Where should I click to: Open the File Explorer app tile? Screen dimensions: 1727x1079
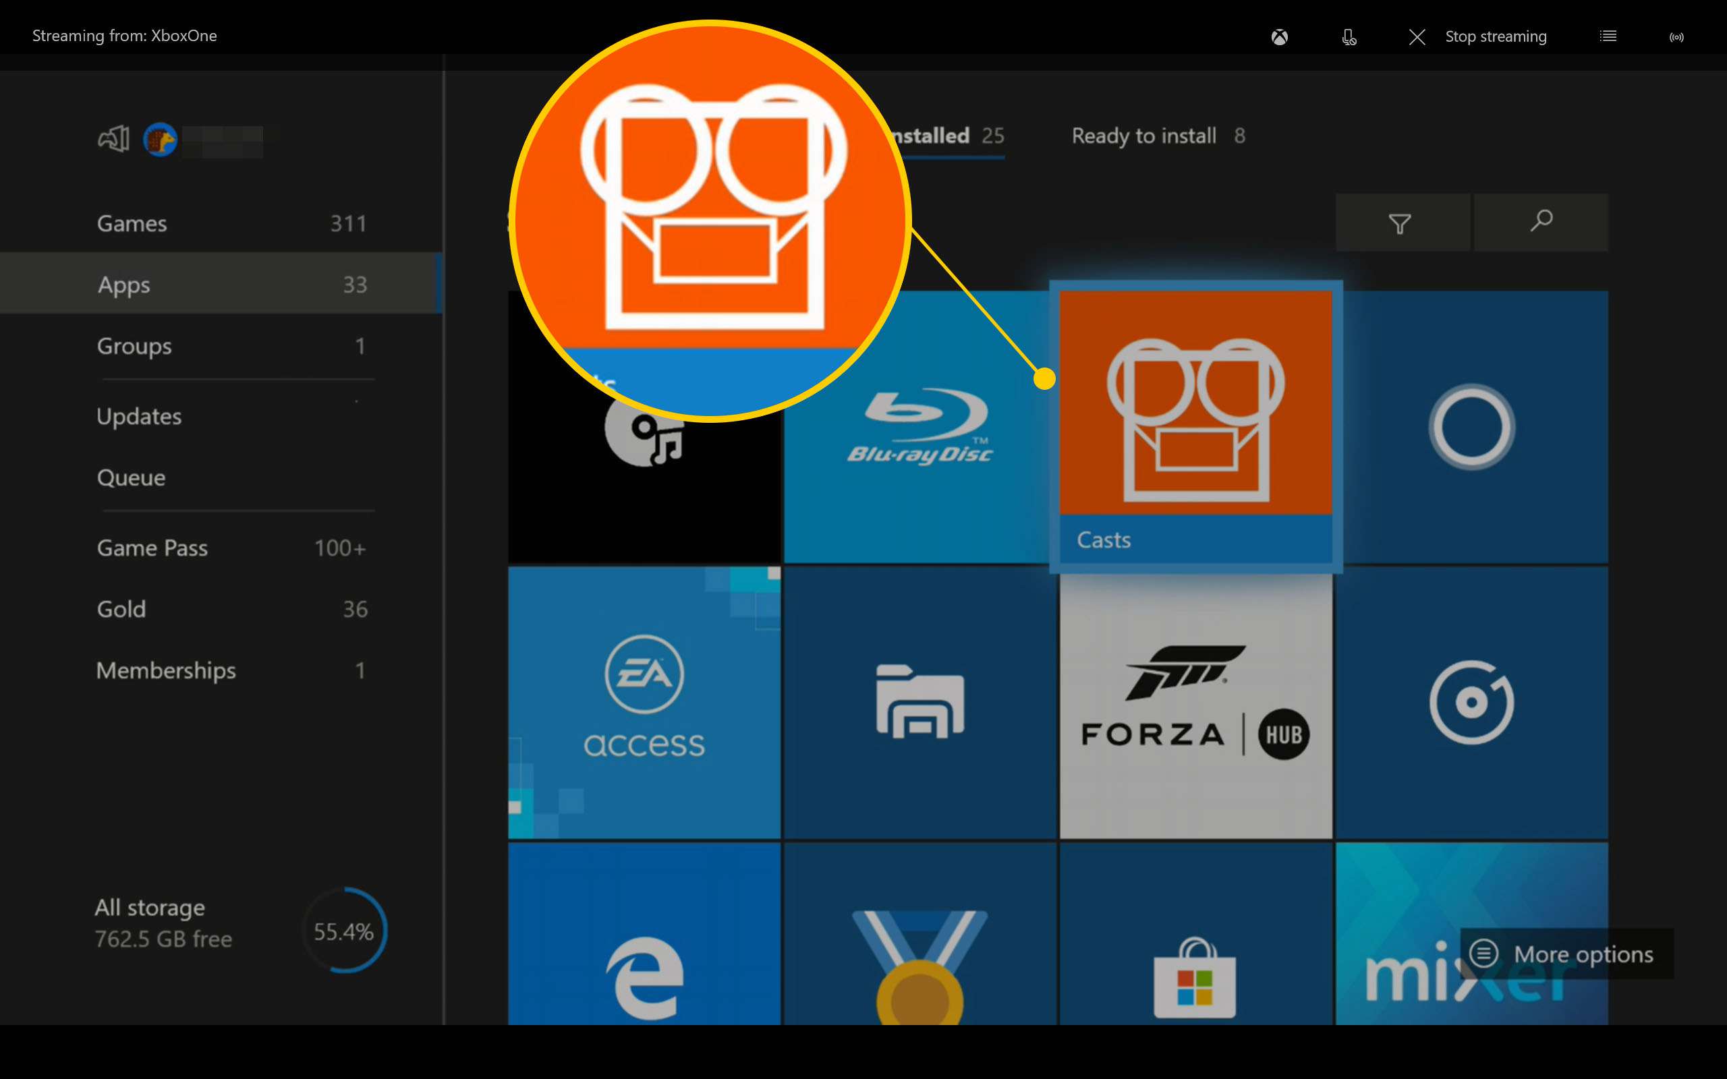click(x=920, y=702)
